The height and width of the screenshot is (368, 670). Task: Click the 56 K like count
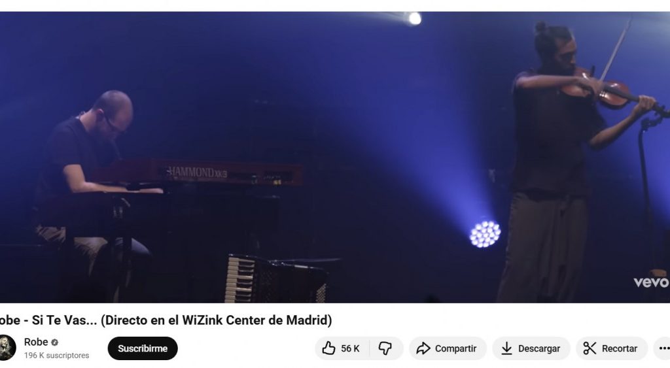[x=350, y=349]
